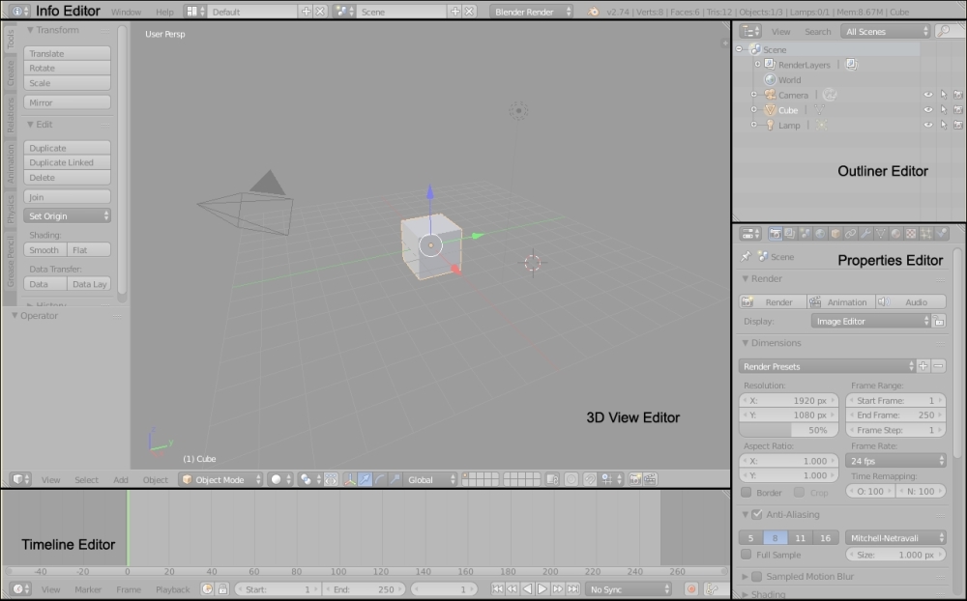The height and width of the screenshot is (601, 967).
Task: Jump to the end frame in timeline
Action: pos(572,589)
